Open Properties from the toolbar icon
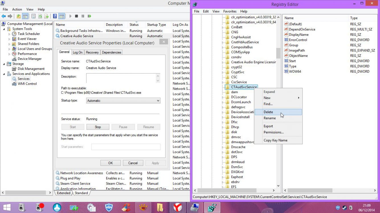Viewport: 380px width, 213px height. [34, 16]
